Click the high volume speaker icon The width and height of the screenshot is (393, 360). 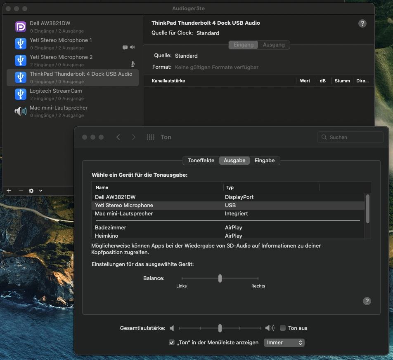click(x=270, y=328)
